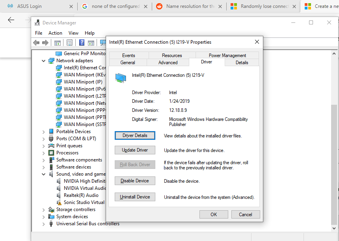Click Cancel in the Properties dialog
The image size is (339, 241).
(246, 215)
